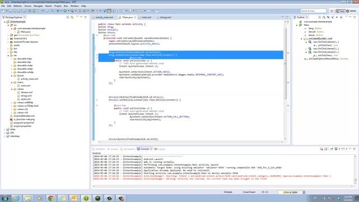This screenshot has width=359, height=202.
Task: Toggle Hide Non-Public Members in Outline
Action: pyautogui.click(x=337, y=17)
